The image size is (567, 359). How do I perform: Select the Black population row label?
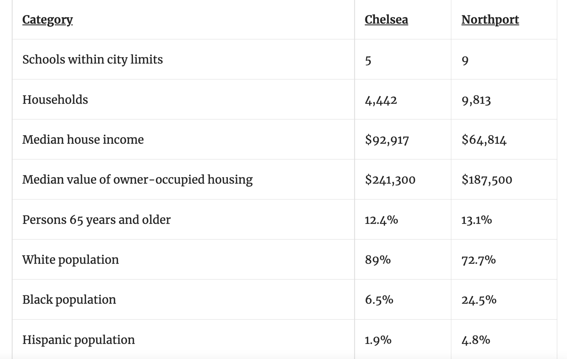click(x=69, y=300)
